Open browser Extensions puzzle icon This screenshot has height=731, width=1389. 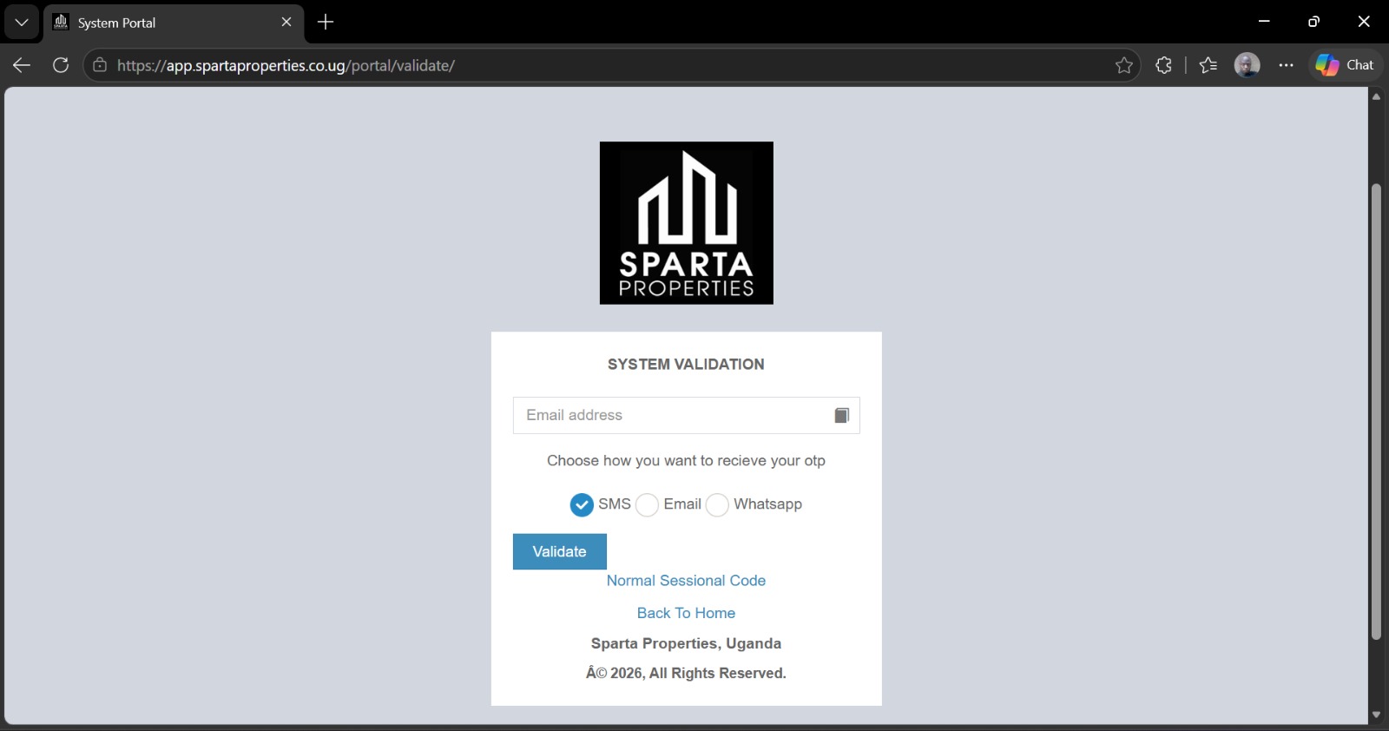pos(1164,65)
